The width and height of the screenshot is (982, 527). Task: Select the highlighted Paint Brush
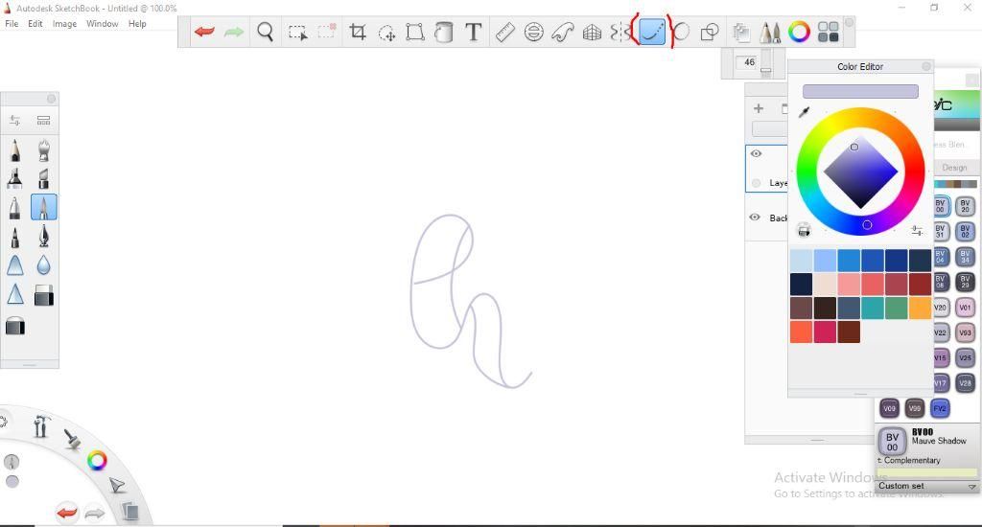tap(43, 207)
